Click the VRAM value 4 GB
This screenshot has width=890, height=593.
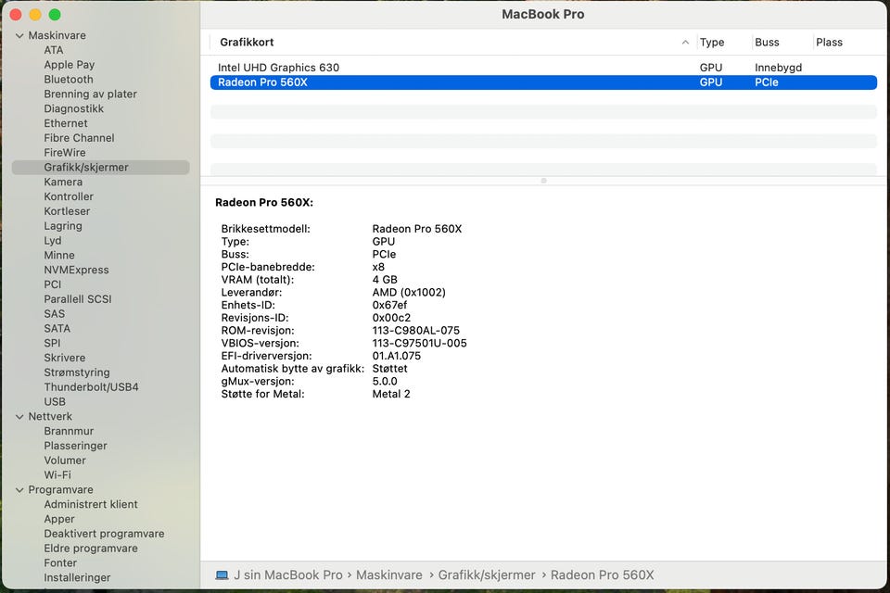coord(385,280)
